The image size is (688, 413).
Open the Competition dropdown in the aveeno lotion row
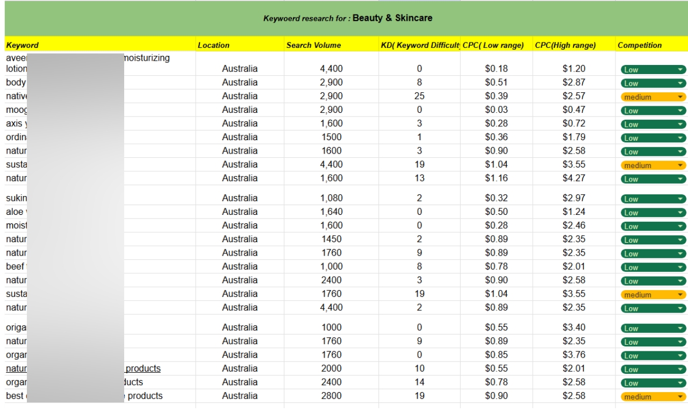tap(652, 69)
